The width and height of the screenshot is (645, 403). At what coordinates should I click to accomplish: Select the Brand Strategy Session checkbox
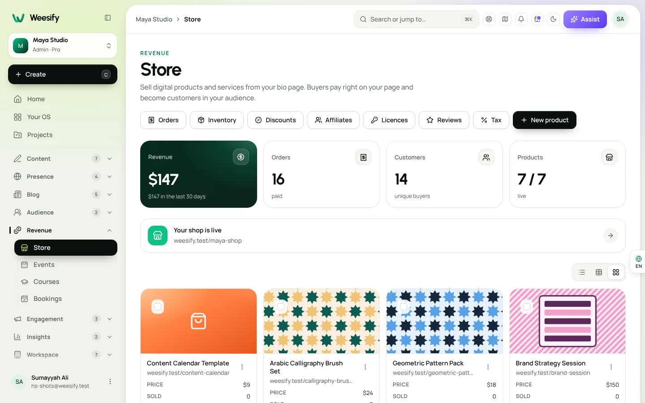(x=527, y=307)
